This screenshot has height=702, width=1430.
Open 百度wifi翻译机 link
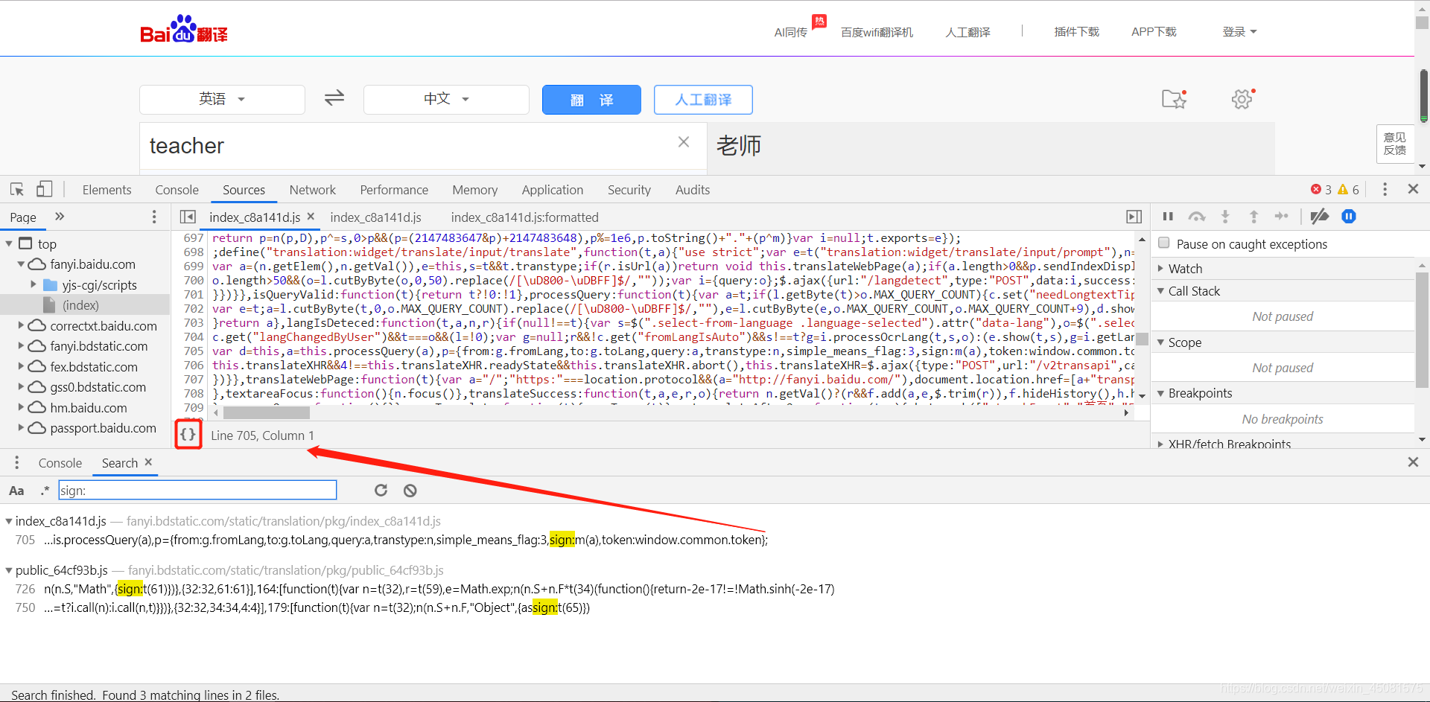tap(877, 32)
